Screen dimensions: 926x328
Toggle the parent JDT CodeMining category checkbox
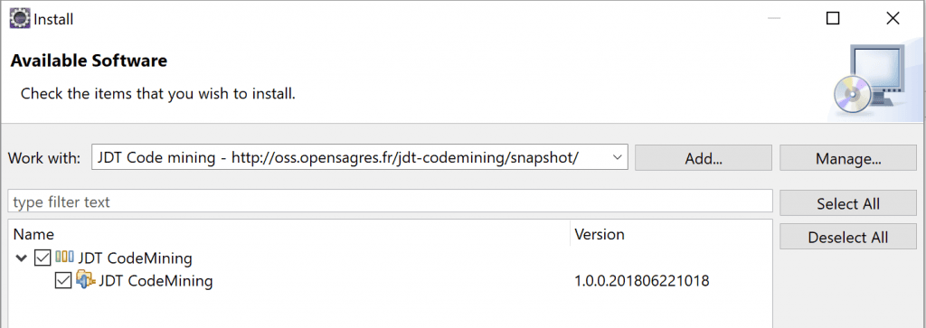(43, 258)
